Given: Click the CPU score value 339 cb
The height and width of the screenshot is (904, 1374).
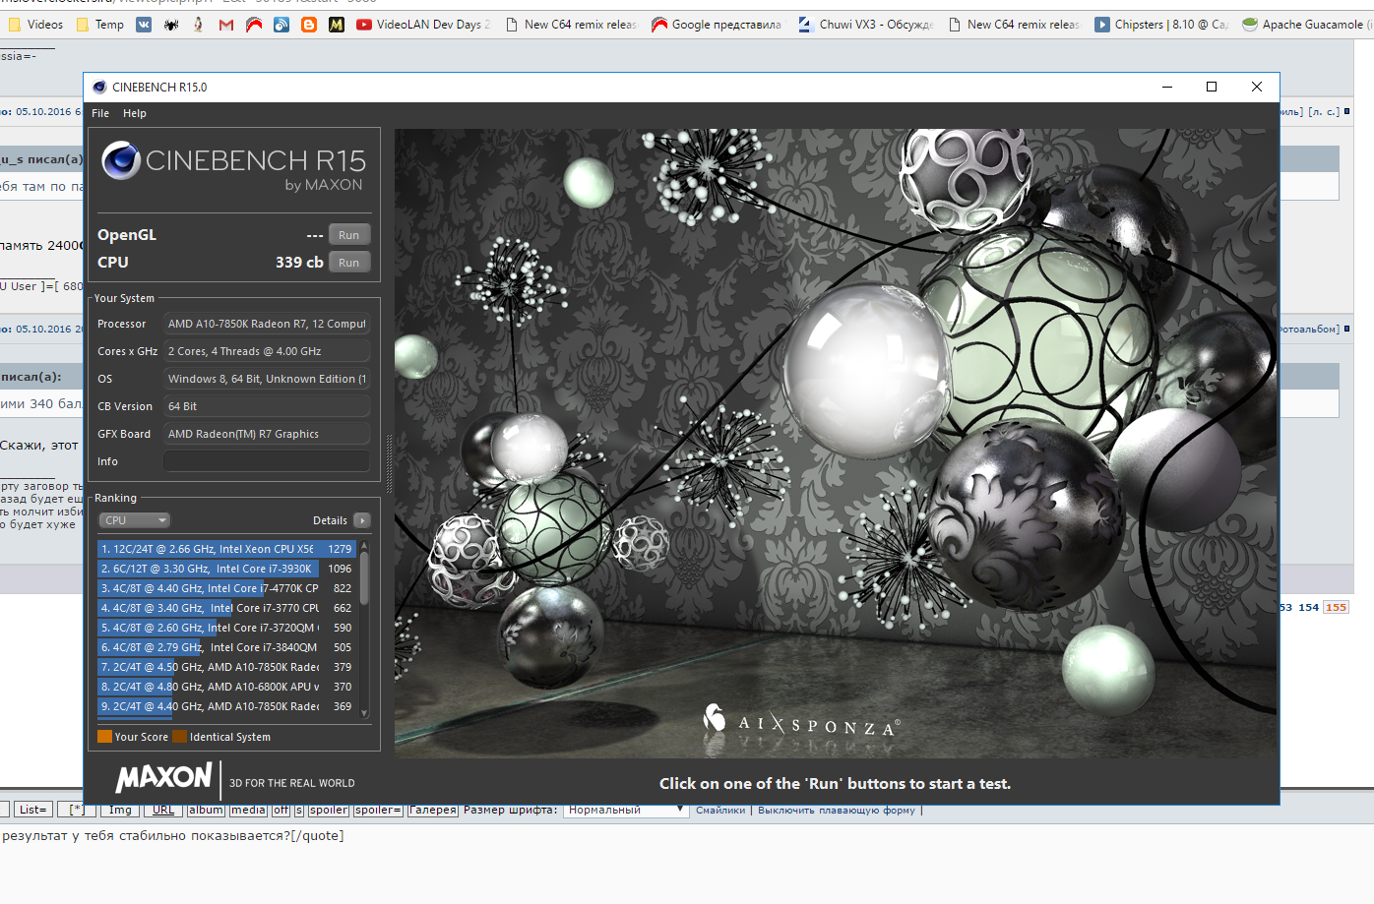Looking at the screenshot, I should coord(299,263).
